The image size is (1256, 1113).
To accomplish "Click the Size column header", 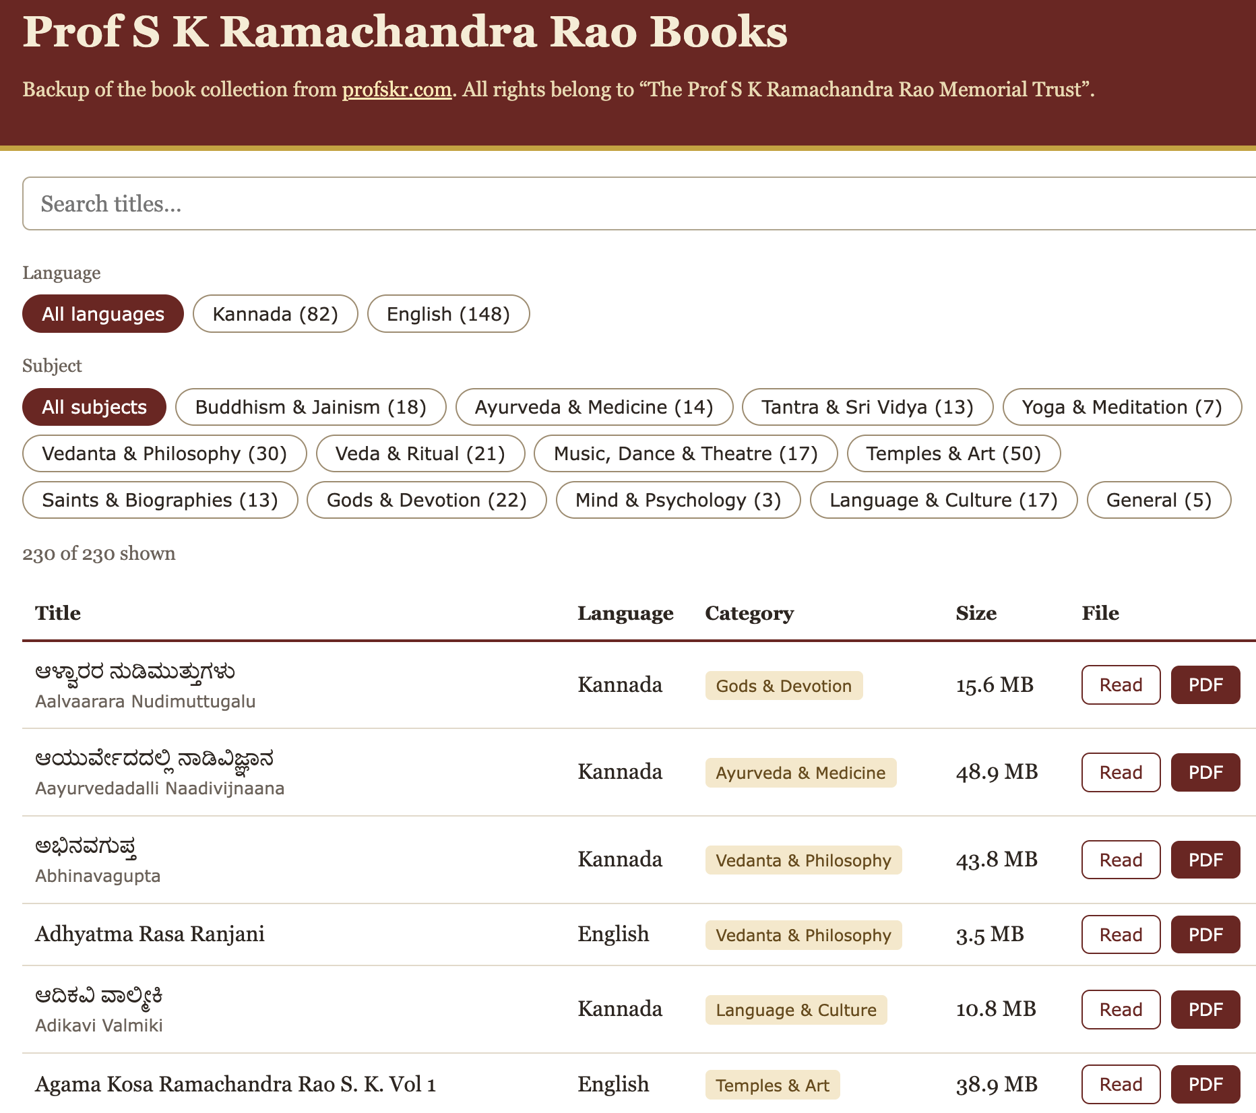I will coord(976,613).
